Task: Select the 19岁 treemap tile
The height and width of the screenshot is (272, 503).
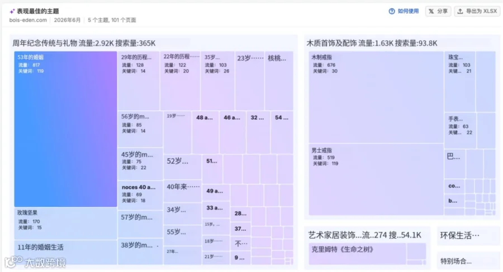Action: [x=177, y=132]
